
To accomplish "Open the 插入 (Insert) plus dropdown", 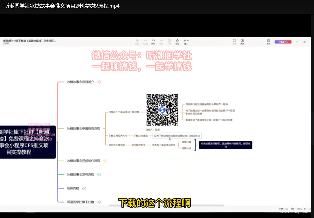I will point(186,41).
